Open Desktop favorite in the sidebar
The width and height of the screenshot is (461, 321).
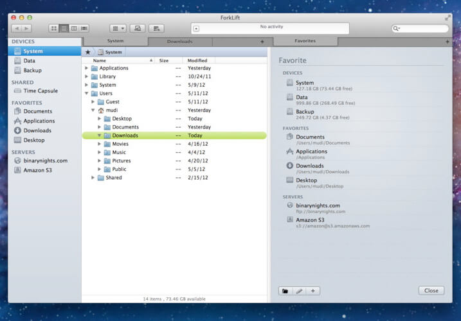(45, 140)
